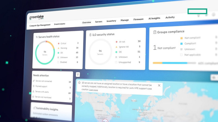This screenshot has height=122, width=218.
Task: Select the Unsupported count 9
Action: click(139, 62)
